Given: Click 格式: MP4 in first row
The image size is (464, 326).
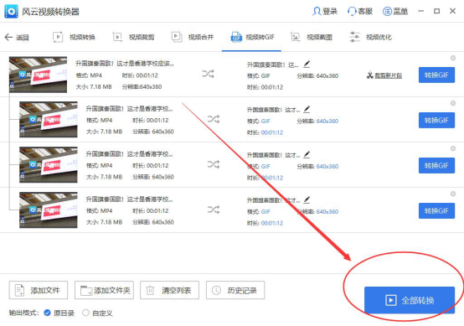Looking at the screenshot, I should [89, 75].
